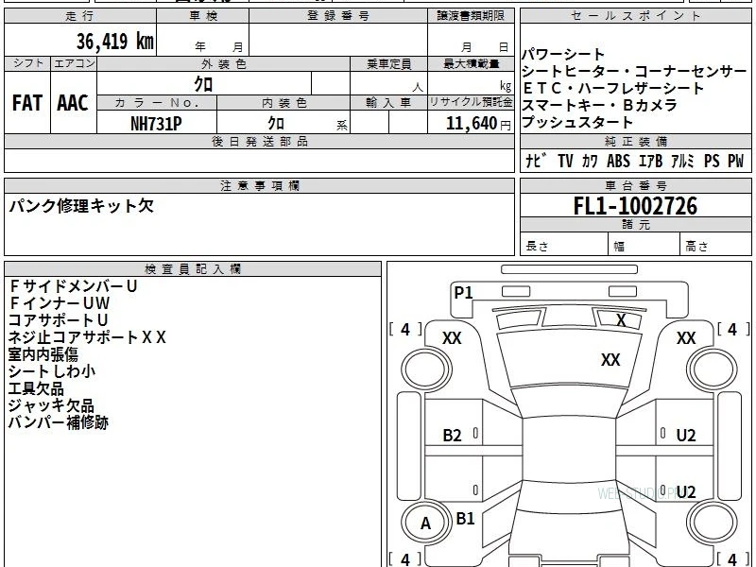756x567 pixels.
Task: Click inspector note FサイドメンバーU
Action: (74, 286)
